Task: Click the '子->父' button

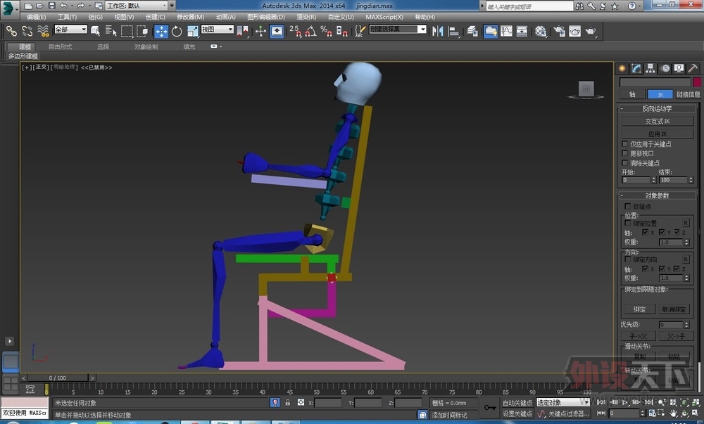Action: pyautogui.click(x=639, y=335)
